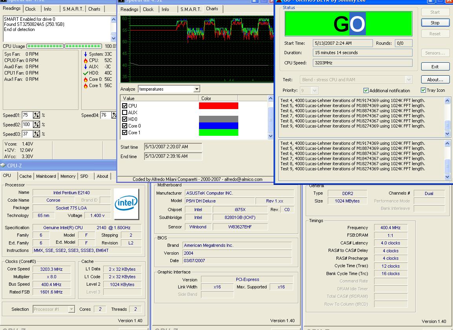This screenshot has width=453, height=330.
Task: Uncheck the HD0 chart value checkbox
Action: [x=124, y=119]
